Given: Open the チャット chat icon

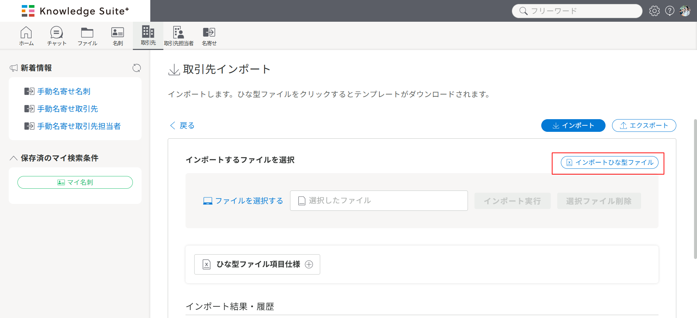Looking at the screenshot, I should coord(57,36).
